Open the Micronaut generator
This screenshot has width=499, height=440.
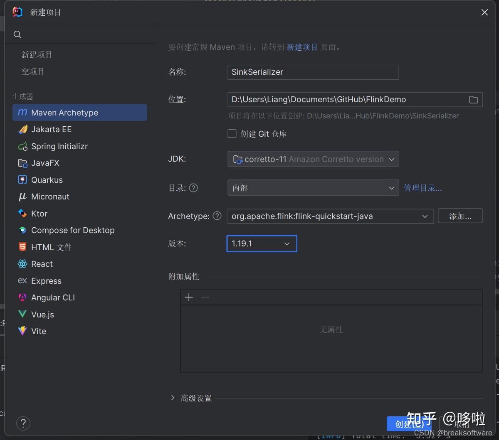[x=50, y=197]
